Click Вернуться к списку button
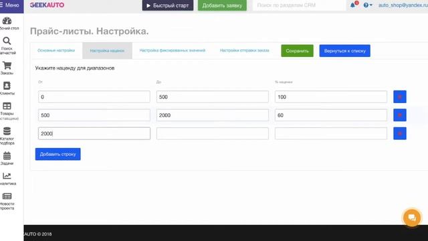Image resolution: width=428 pixels, height=241 pixels. tap(345, 51)
